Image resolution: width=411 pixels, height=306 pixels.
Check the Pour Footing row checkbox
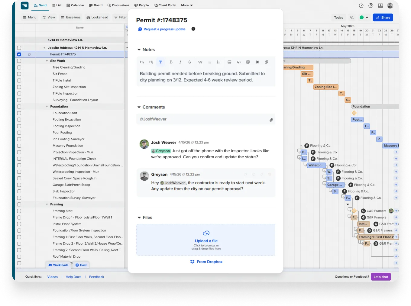pyautogui.click(x=19, y=133)
